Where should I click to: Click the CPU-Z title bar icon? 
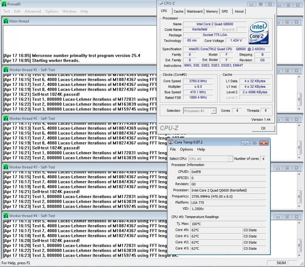[161, 3]
